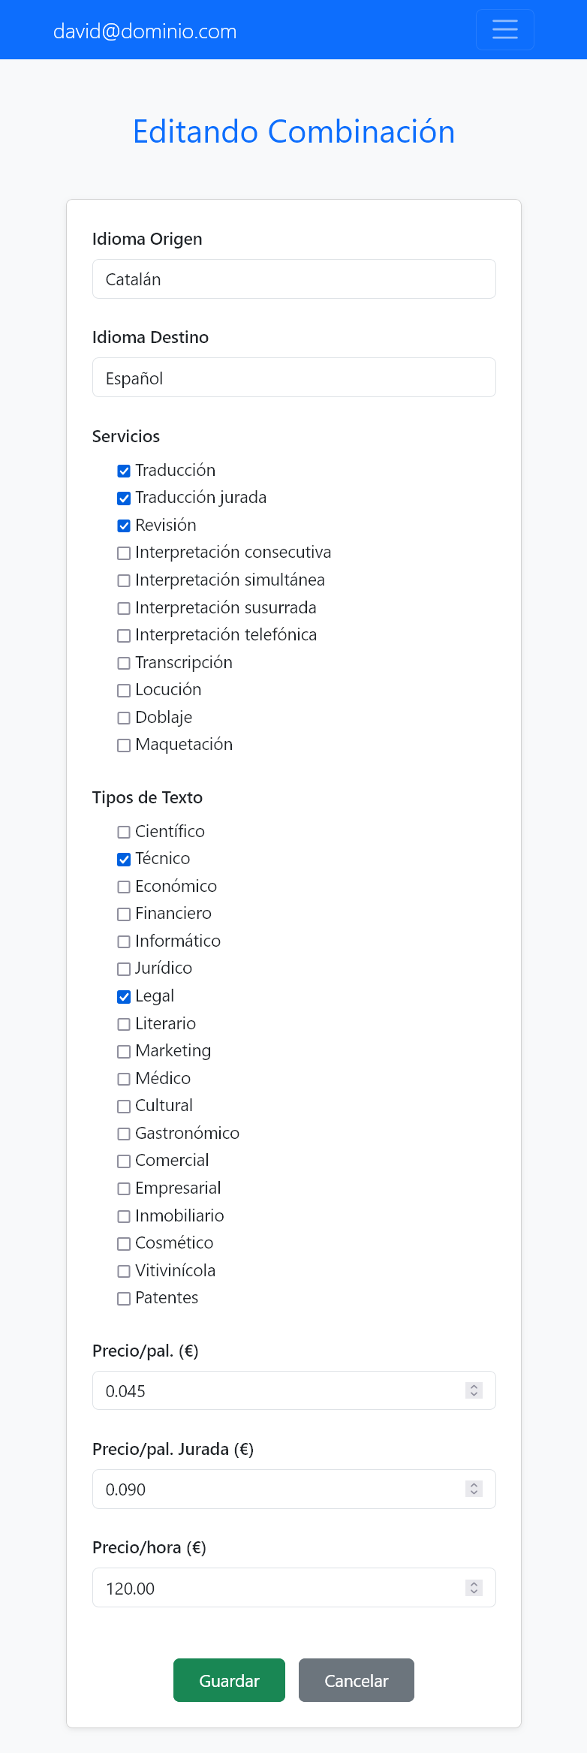Viewport: 587px width, 1753px height.
Task: Uncheck the Revisión checkbox
Action: point(124,526)
